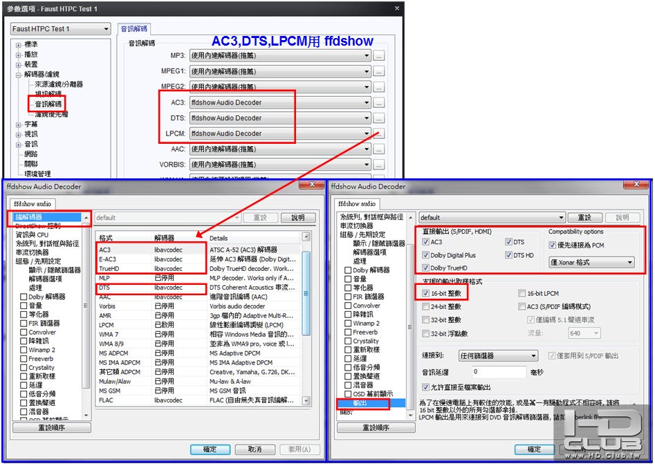
Task: Expand the 視訊 tree node
Action: click(19, 134)
